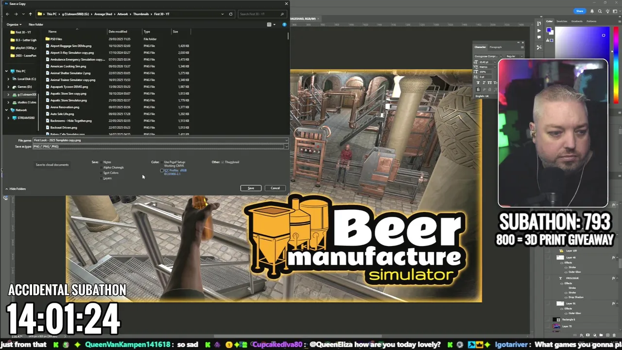Toggle the Alpha Channels checkbox

tap(101, 167)
